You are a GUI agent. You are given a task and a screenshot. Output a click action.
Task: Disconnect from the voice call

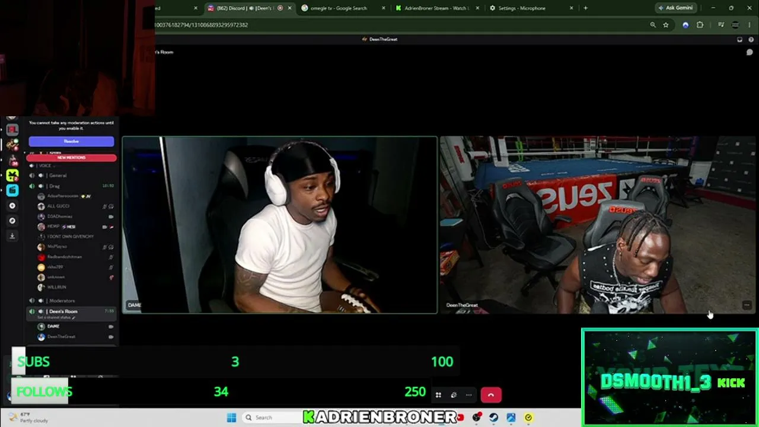coord(490,395)
